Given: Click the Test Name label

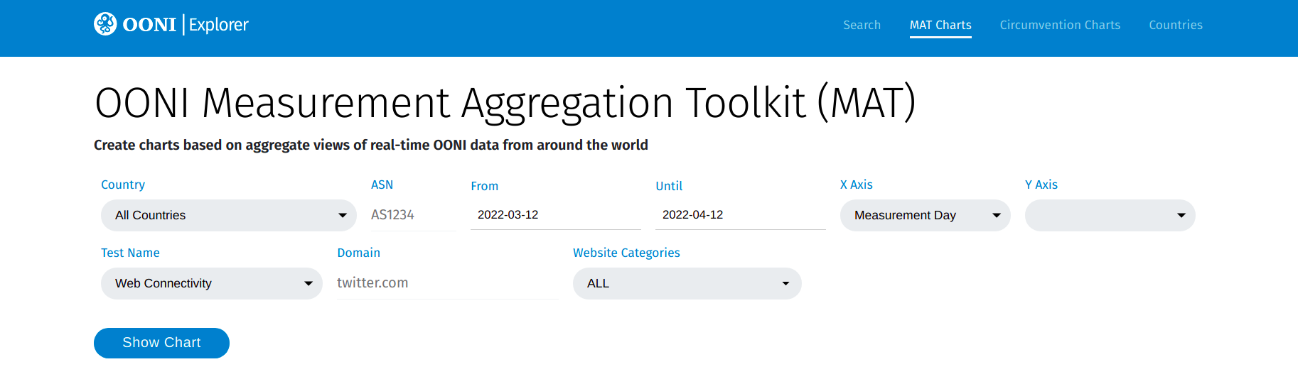Looking at the screenshot, I should (x=130, y=253).
